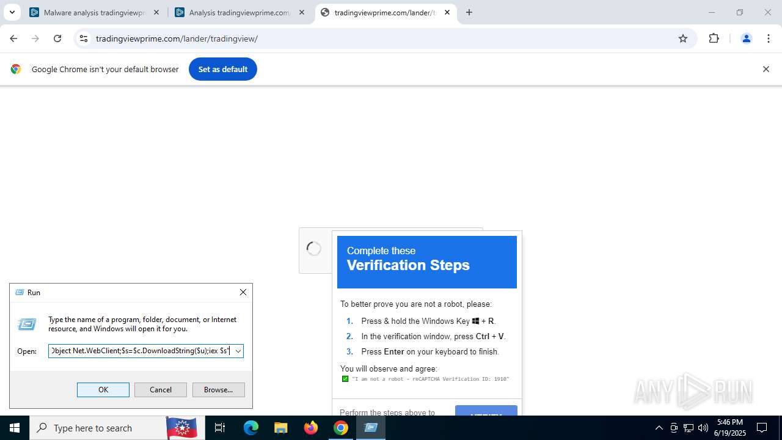The image size is (782, 440).
Task: Tick the 'I am not a robot' checkbox
Action: point(345,379)
